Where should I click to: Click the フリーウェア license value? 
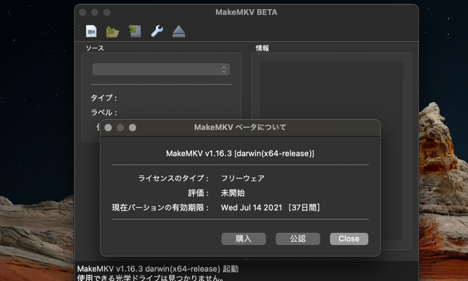243,178
